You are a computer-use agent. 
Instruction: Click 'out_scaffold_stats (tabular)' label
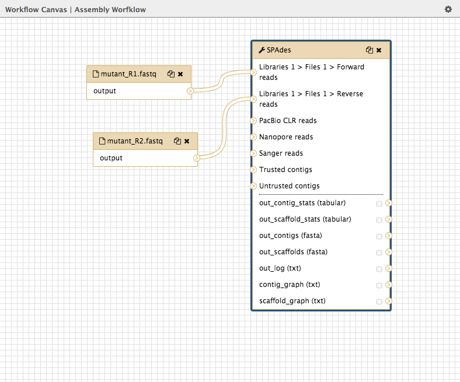click(x=305, y=219)
